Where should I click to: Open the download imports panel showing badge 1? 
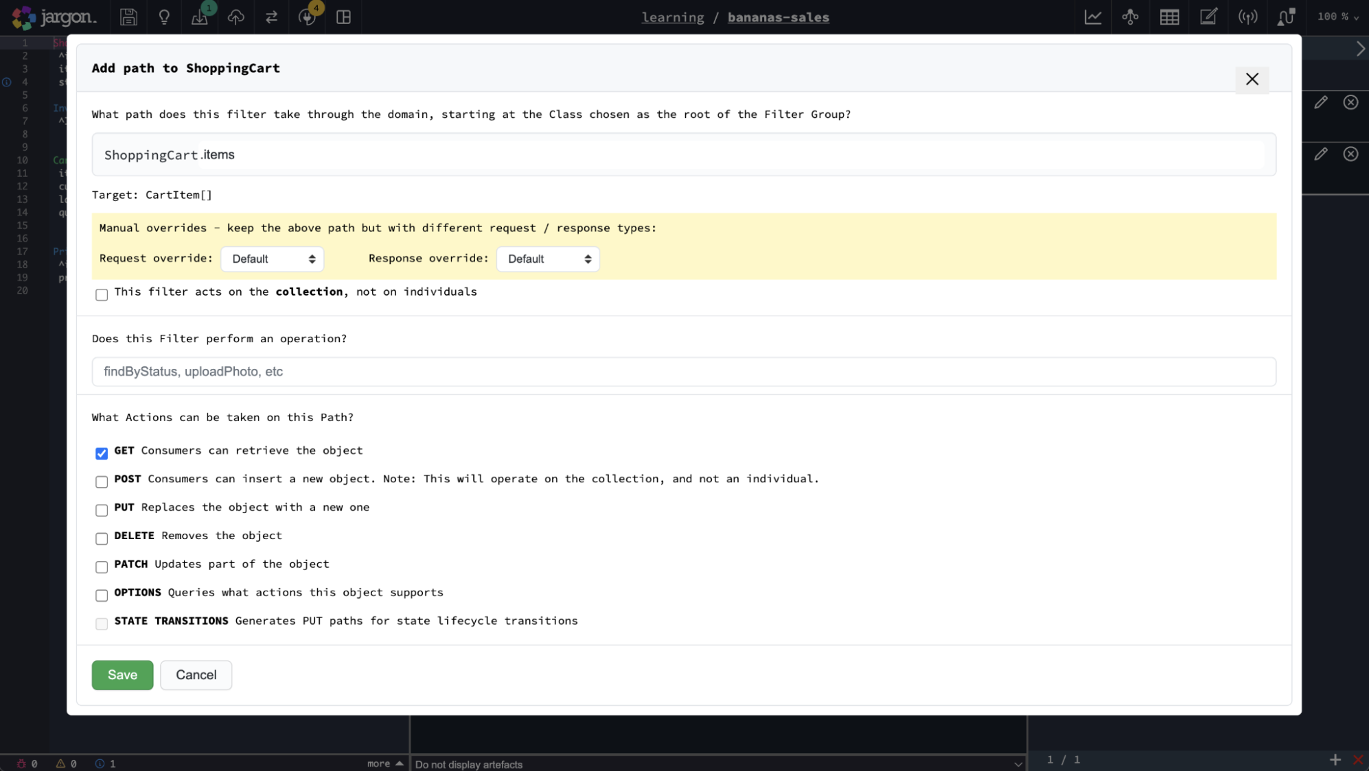point(200,17)
